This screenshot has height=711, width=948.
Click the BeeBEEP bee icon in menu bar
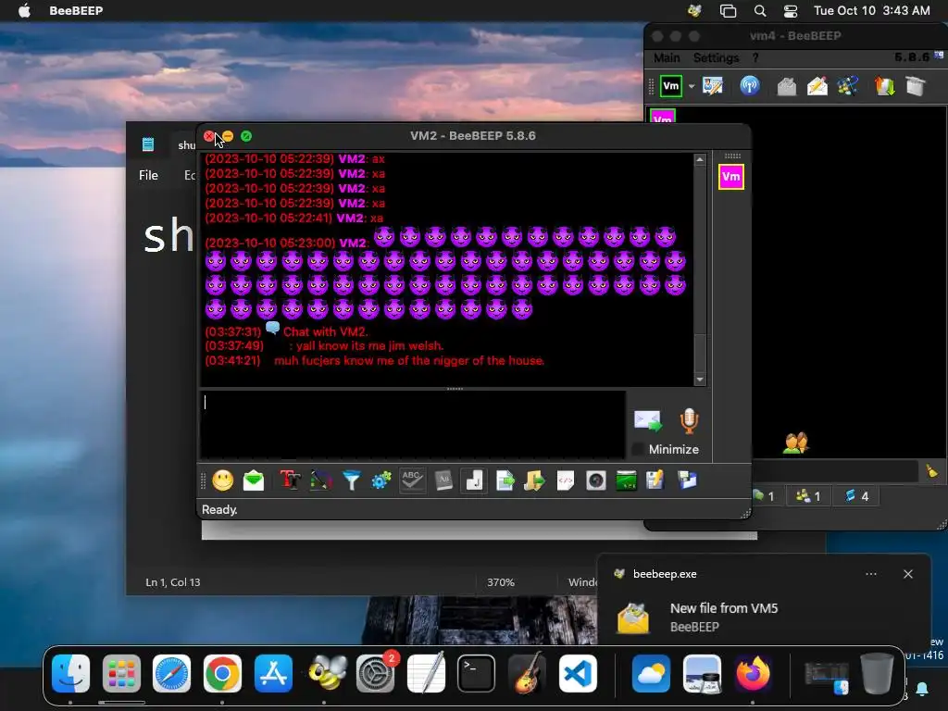click(x=694, y=10)
